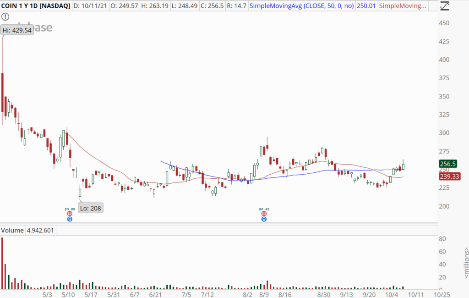This screenshot has width=469, height=298.
Task: Click the D: 10/11/21 date readout
Action: [x=90, y=6]
